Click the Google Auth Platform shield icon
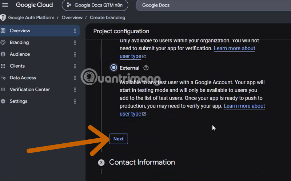This screenshot has width=291, height=181. [3, 17]
